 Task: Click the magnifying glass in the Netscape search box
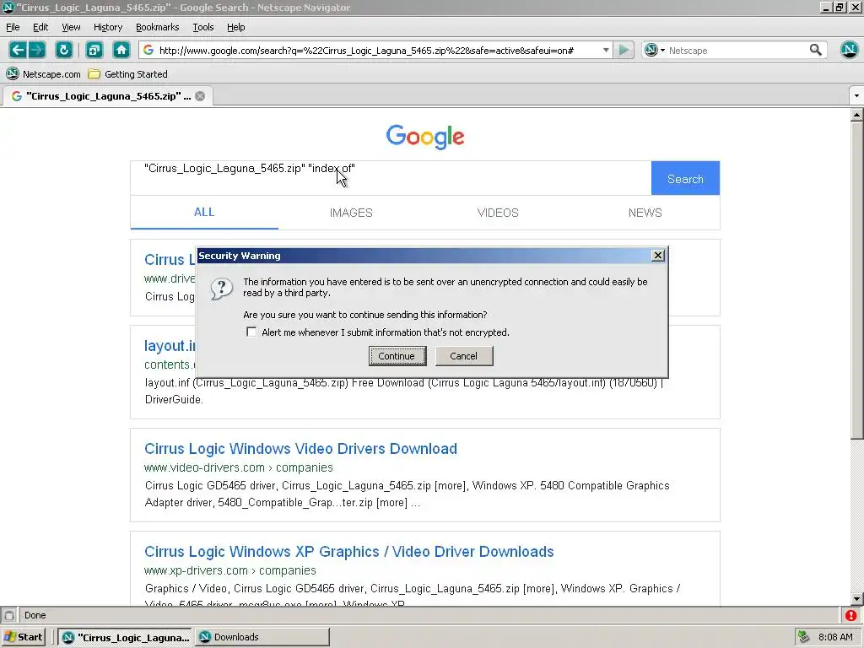click(816, 50)
